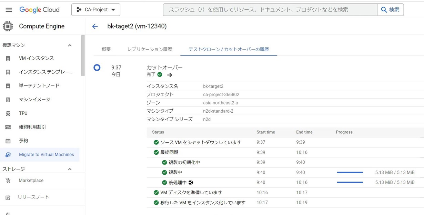
Task: Click the Start time column header
Action: point(266,132)
